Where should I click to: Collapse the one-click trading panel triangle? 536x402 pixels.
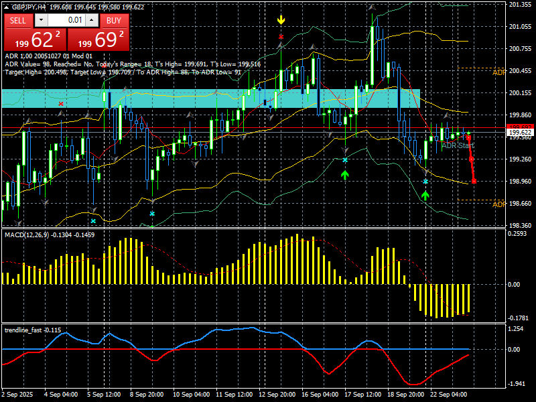7,7
